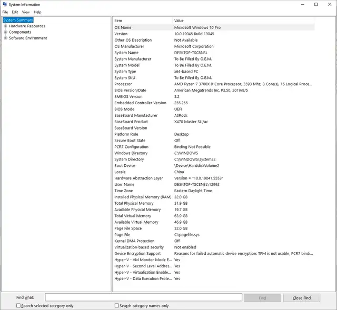Screen dimensions: 337x310
Task: Select System Type row
Action: [x=214, y=72]
